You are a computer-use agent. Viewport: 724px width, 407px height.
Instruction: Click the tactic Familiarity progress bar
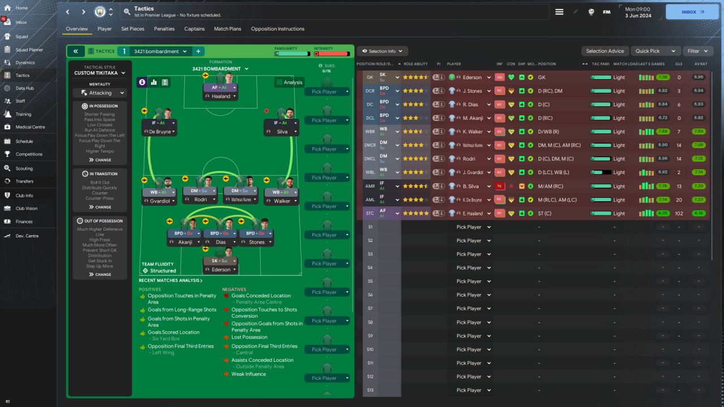[292, 54]
